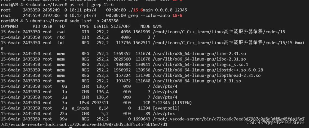Click node 130941 in the libgcc_s row
Screen dimensions: 309x128
[143, 65]
